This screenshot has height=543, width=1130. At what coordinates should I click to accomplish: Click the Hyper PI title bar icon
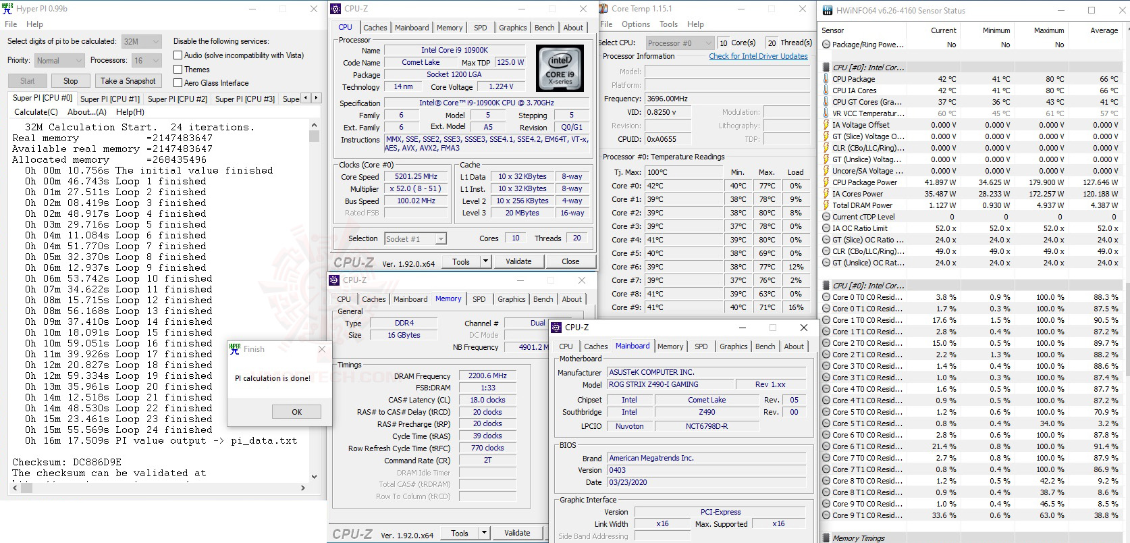8,9
